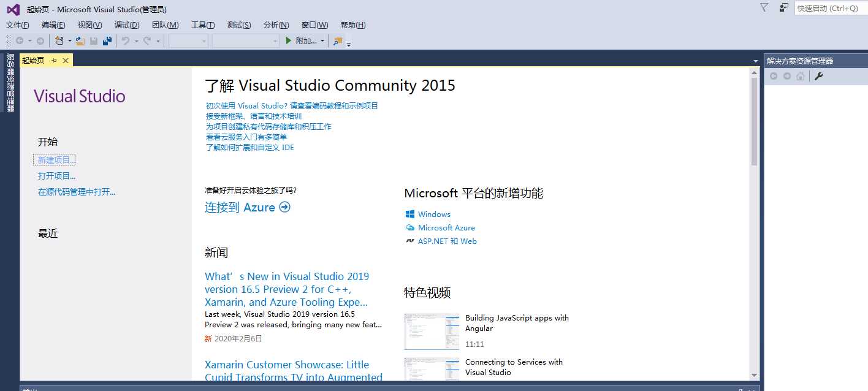Click the 新建项目... link
This screenshot has height=391, width=868.
[54, 160]
